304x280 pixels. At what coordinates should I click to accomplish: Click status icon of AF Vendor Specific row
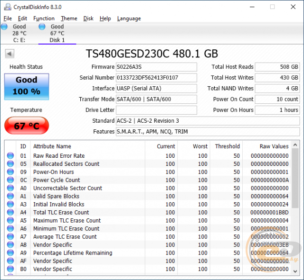(10, 261)
